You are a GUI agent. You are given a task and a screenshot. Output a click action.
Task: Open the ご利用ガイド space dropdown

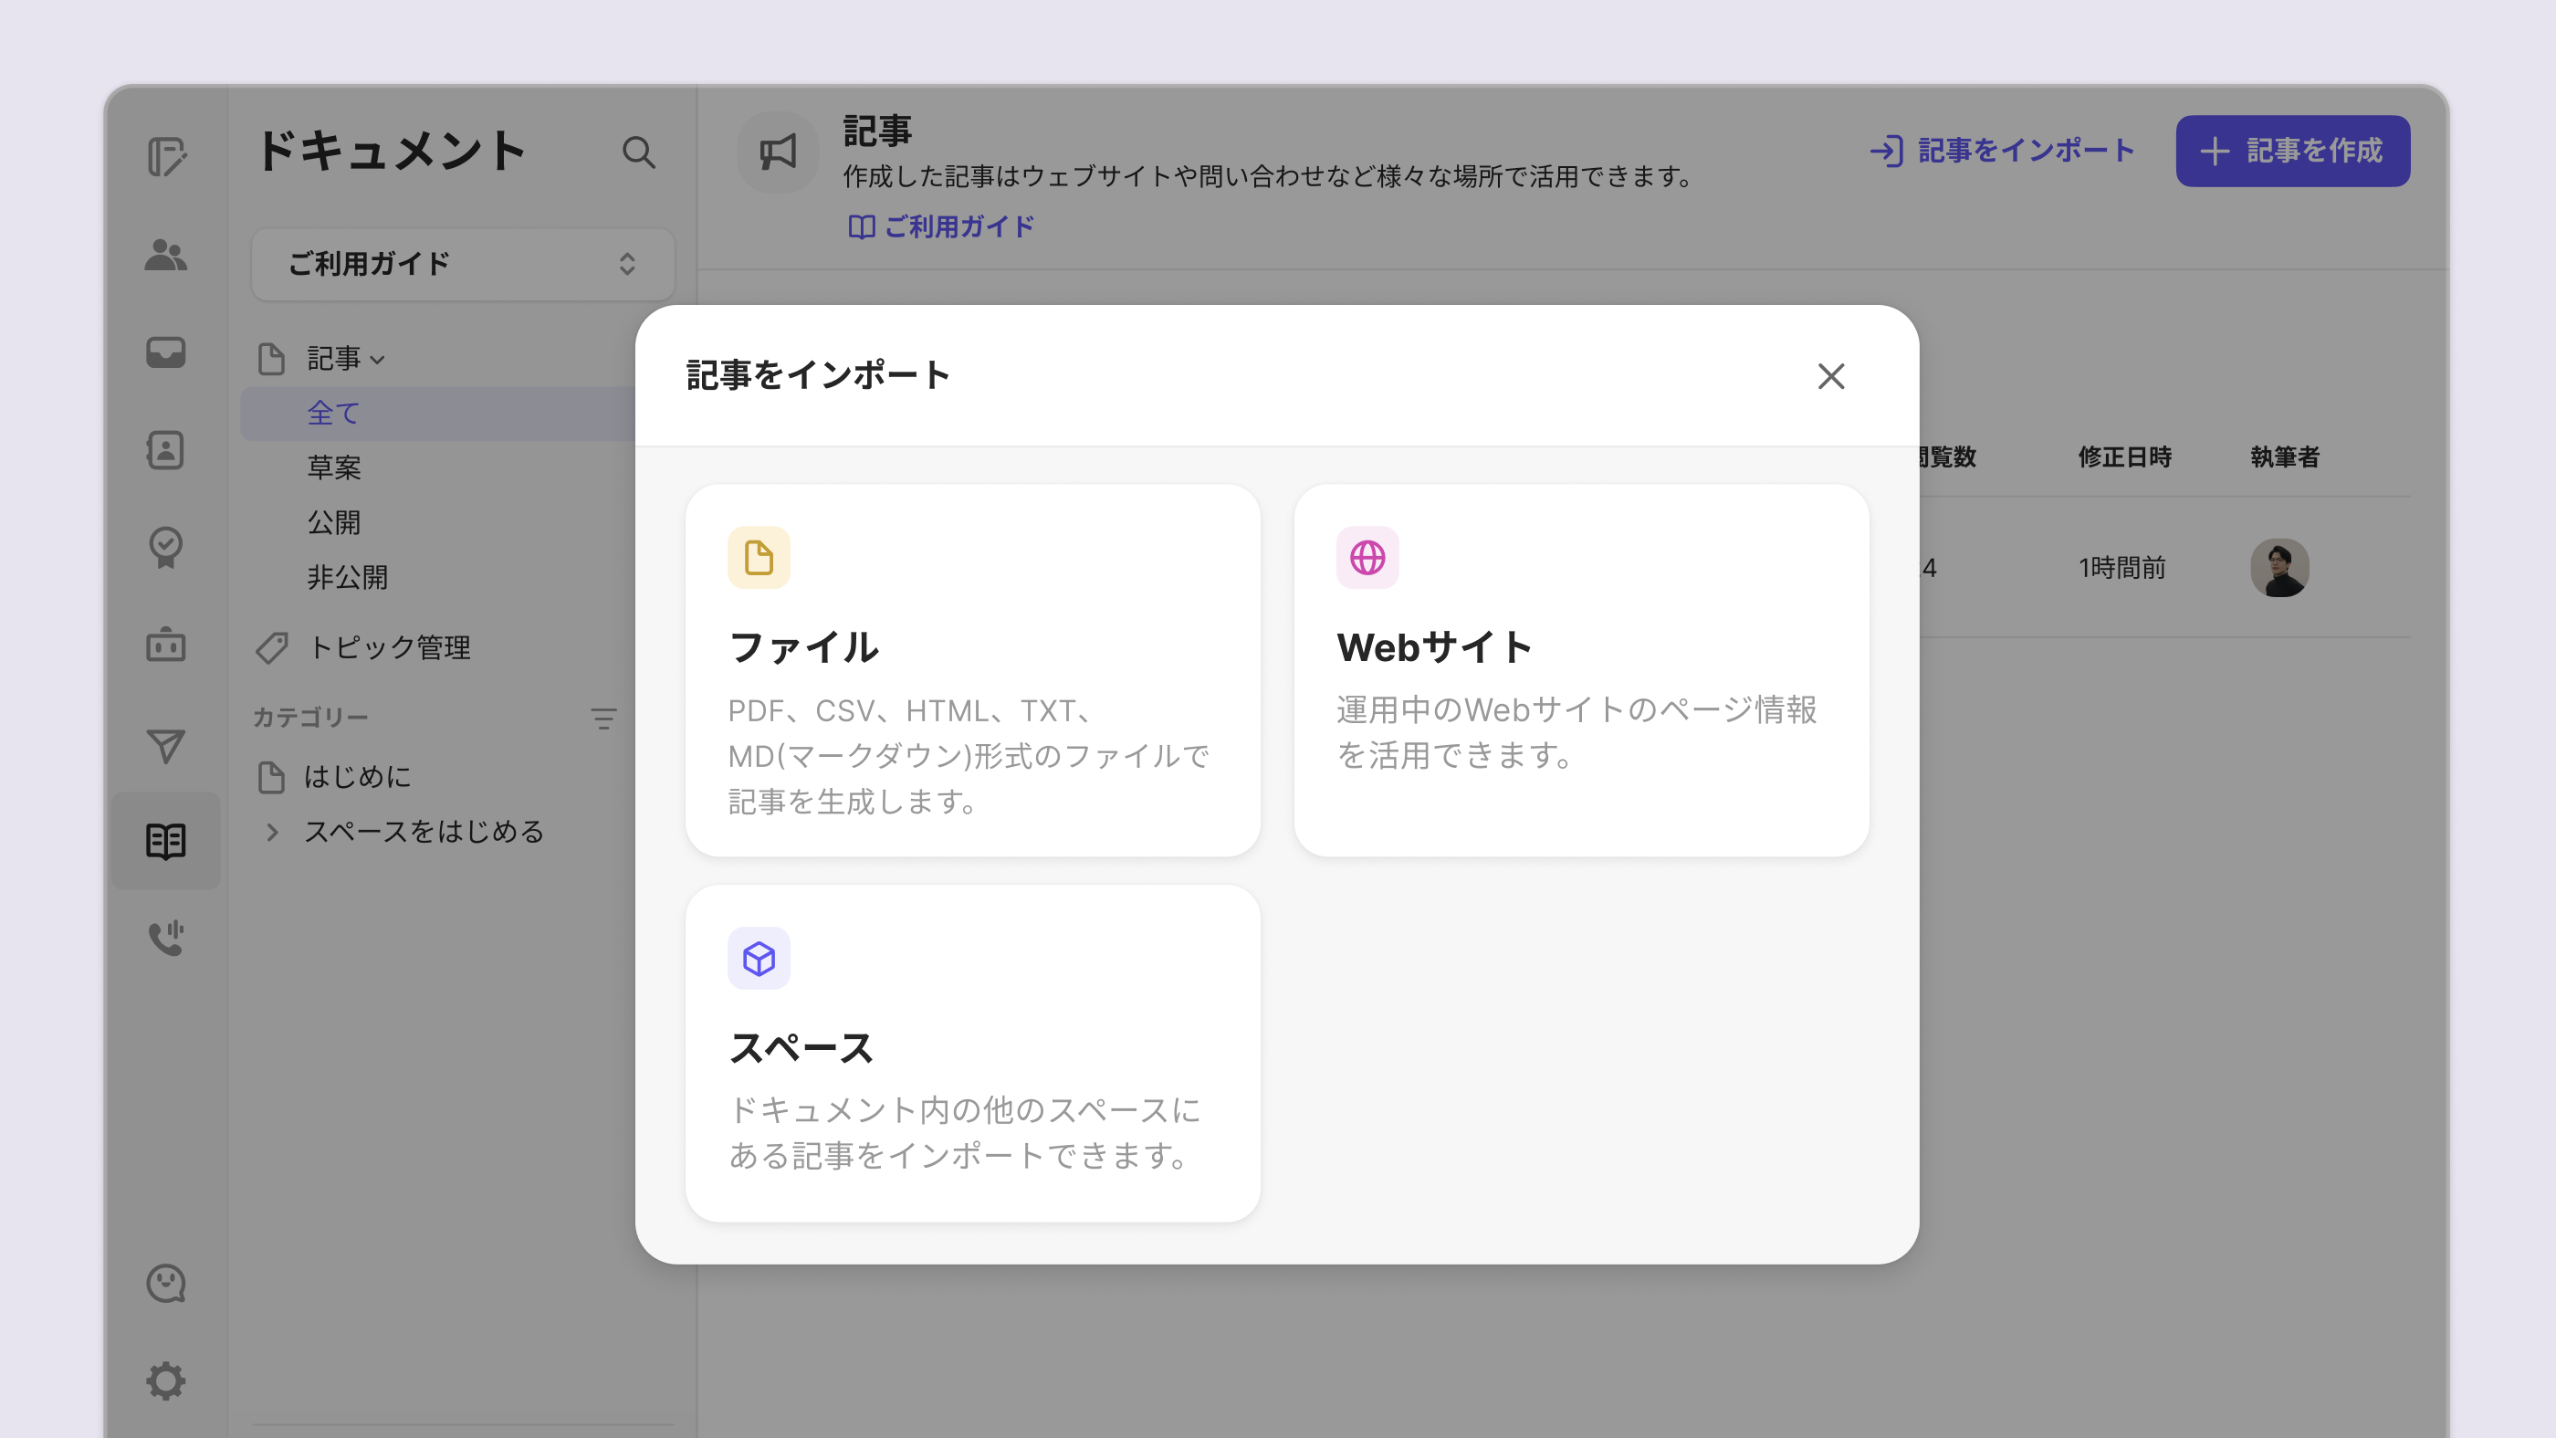463,264
